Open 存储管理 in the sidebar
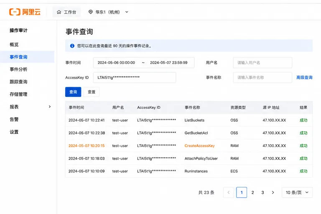 tap(18, 94)
